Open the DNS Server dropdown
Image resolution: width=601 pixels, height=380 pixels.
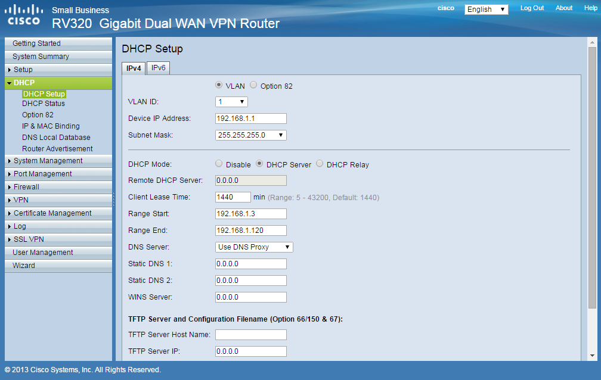[x=253, y=247]
